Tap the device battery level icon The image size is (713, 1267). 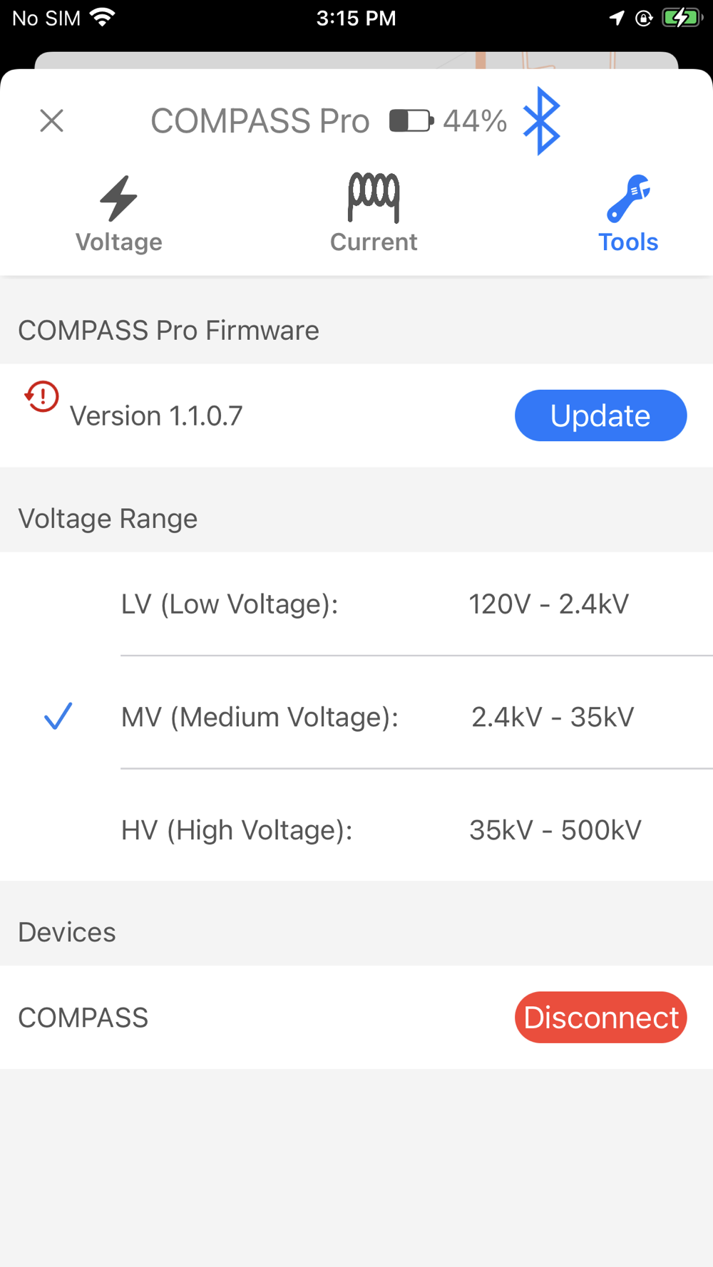(411, 120)
